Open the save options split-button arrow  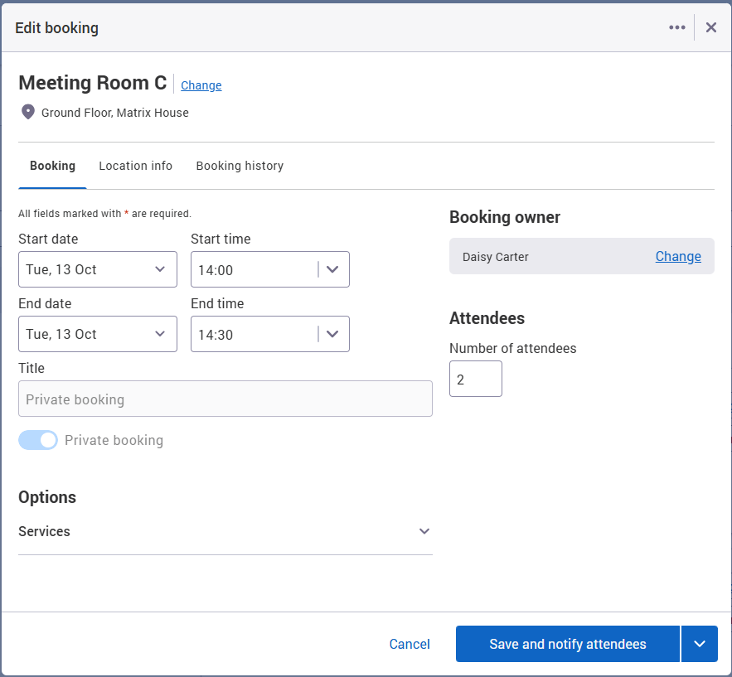click(700, 644)
